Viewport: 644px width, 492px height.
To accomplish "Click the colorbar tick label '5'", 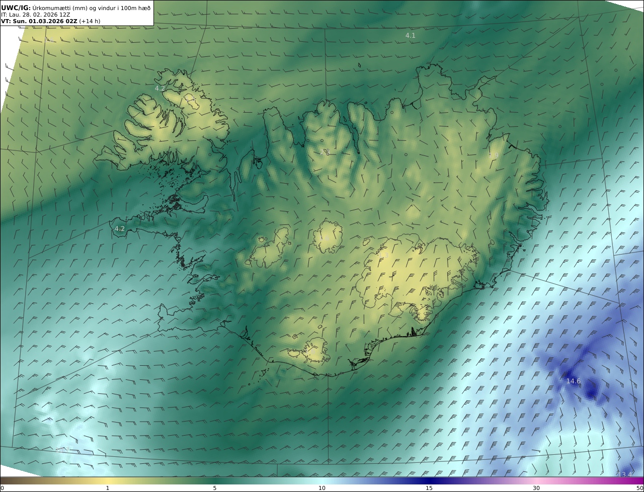I will 215,488.
